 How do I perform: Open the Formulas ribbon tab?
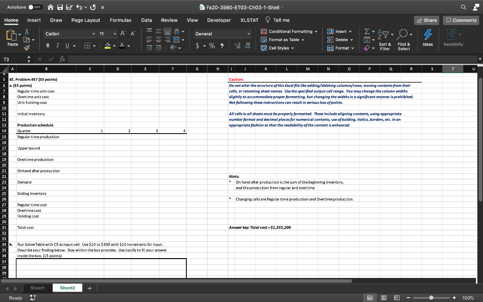click(x=120, y=20)
